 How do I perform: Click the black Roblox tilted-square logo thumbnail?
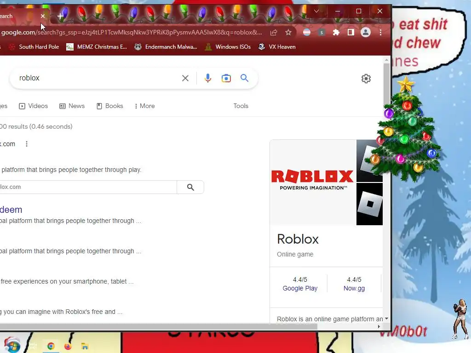[x=369, y=204]
